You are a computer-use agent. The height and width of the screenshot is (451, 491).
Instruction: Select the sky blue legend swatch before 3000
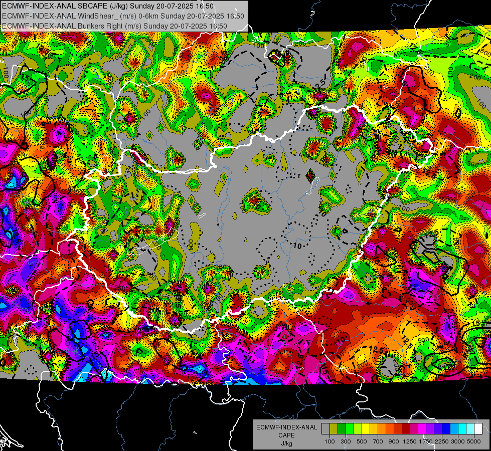454,429
